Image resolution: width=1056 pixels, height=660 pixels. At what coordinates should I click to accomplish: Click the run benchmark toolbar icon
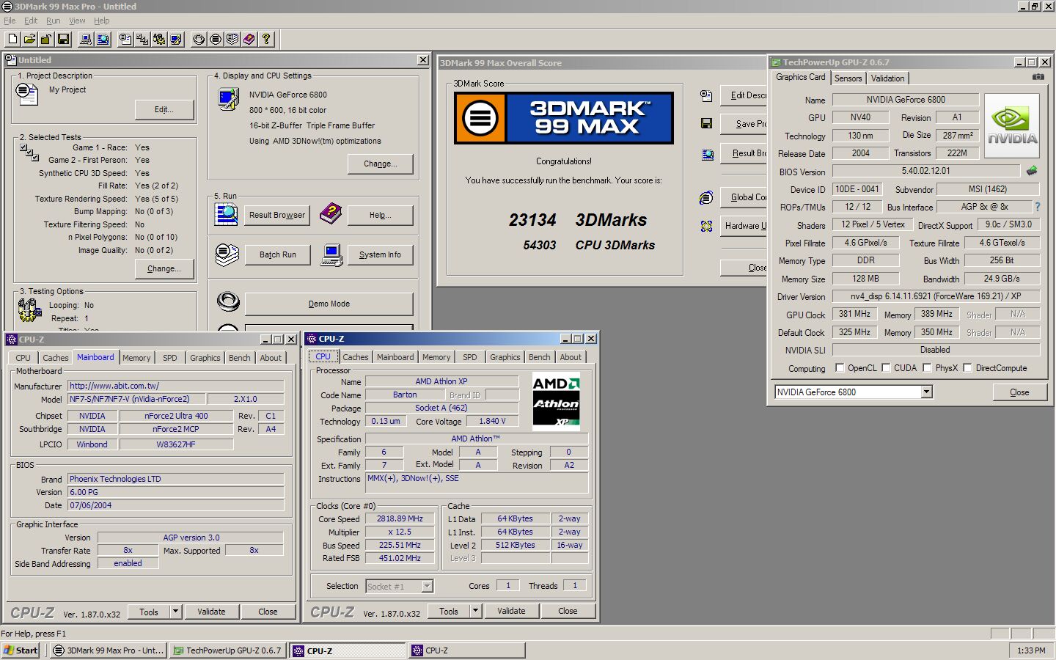tap(216, 39)
